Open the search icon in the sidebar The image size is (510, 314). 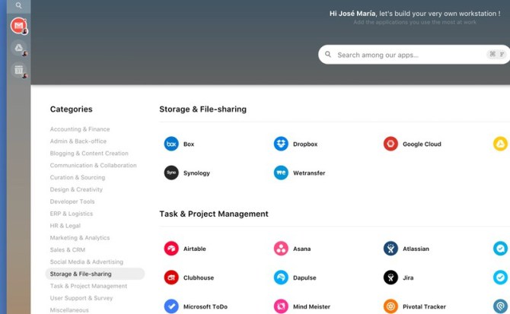(18, 5)
